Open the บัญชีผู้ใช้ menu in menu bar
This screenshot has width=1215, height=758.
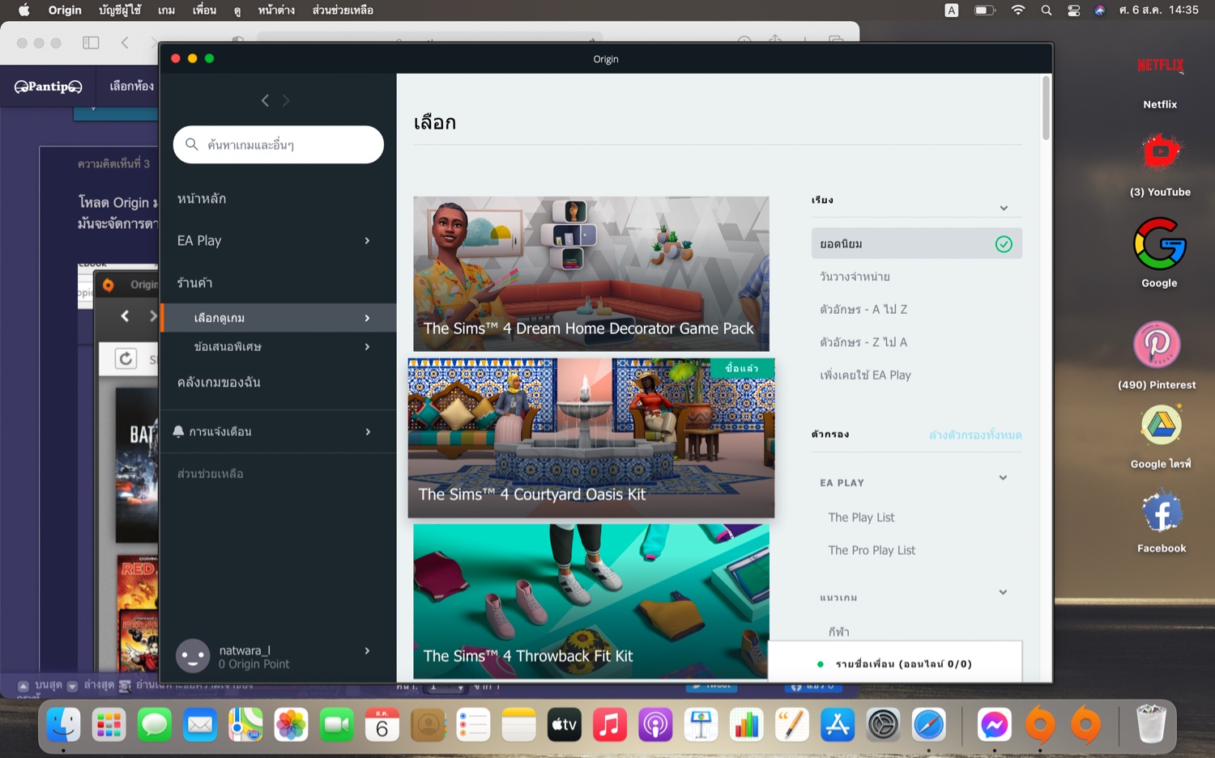point(120,10)
